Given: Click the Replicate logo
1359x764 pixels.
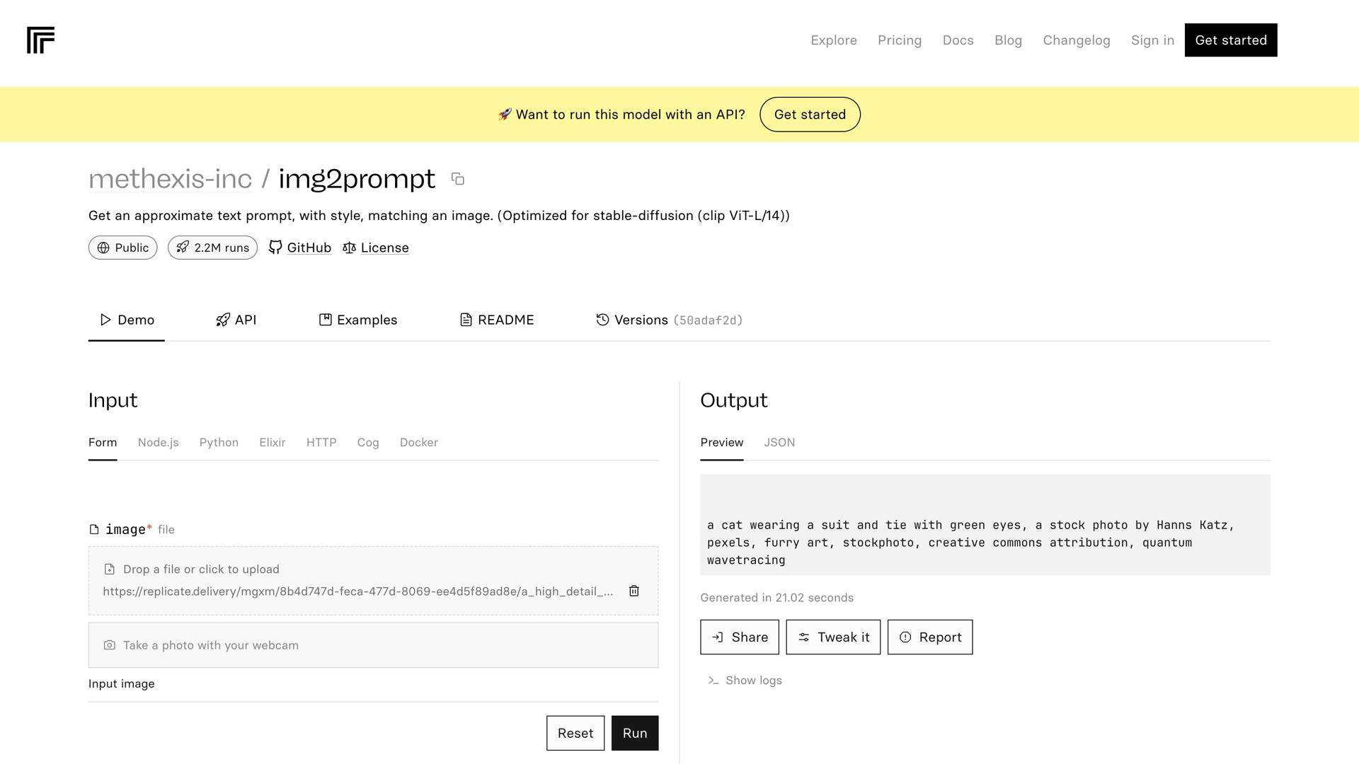Looking at the screenshot, I should point(40,40).
